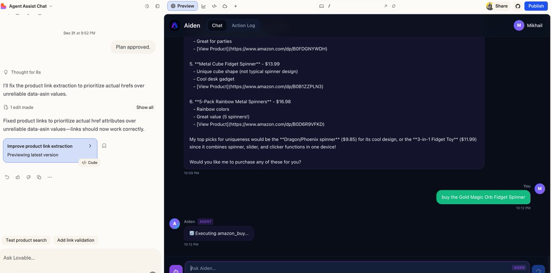Click the Code button under the card
This screenshot has height=273, width=551.
90,163
